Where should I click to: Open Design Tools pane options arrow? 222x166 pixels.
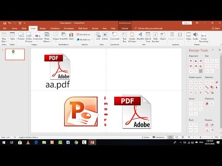point(213,50)
